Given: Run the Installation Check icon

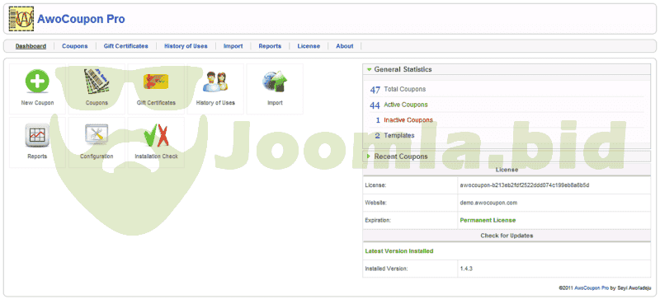Looking at the screenshot, I should click(x=156, y=135).
